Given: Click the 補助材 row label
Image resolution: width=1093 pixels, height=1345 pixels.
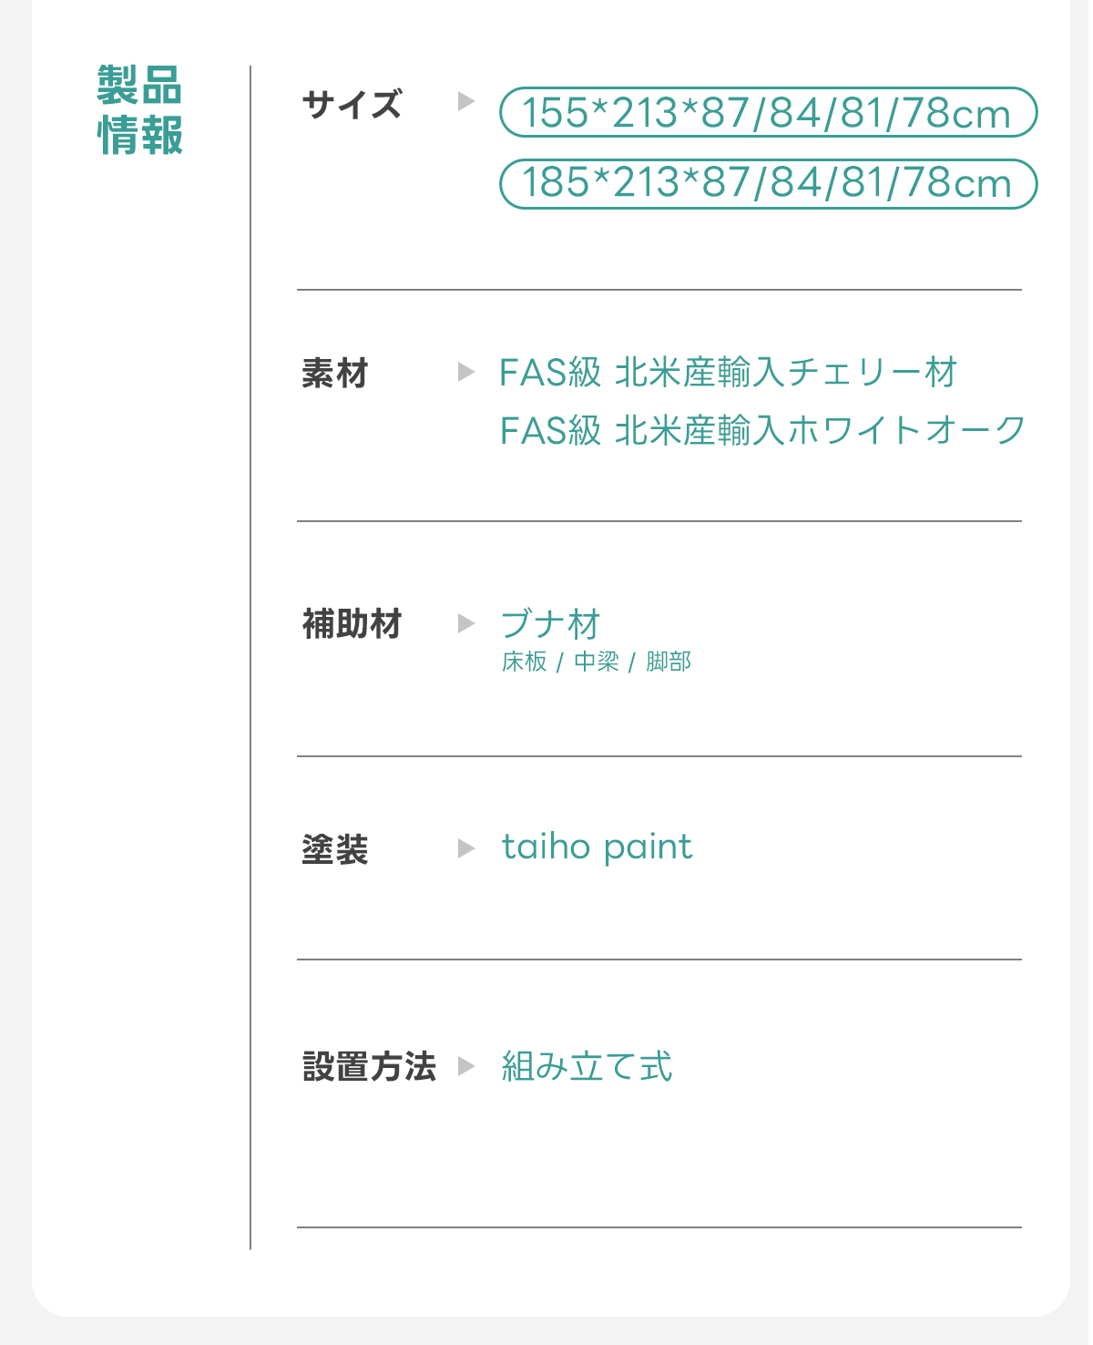Looking at the screenshot, I should click(352, 625).
